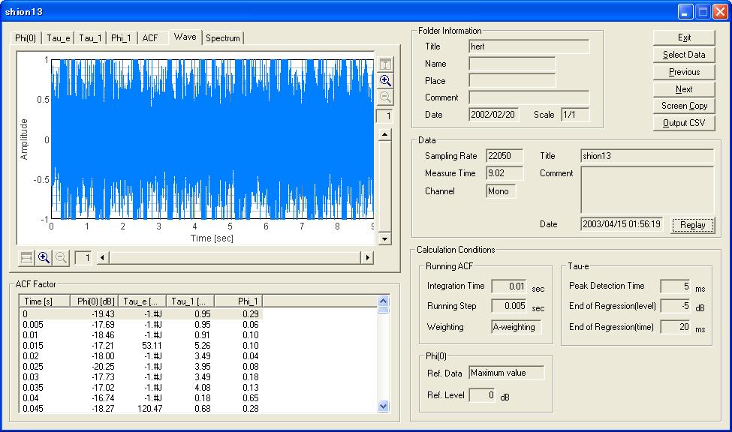The width and height of the screenshot is (732, 432).
Task: Minimize the shion13 window
Action: coord(685,12)
